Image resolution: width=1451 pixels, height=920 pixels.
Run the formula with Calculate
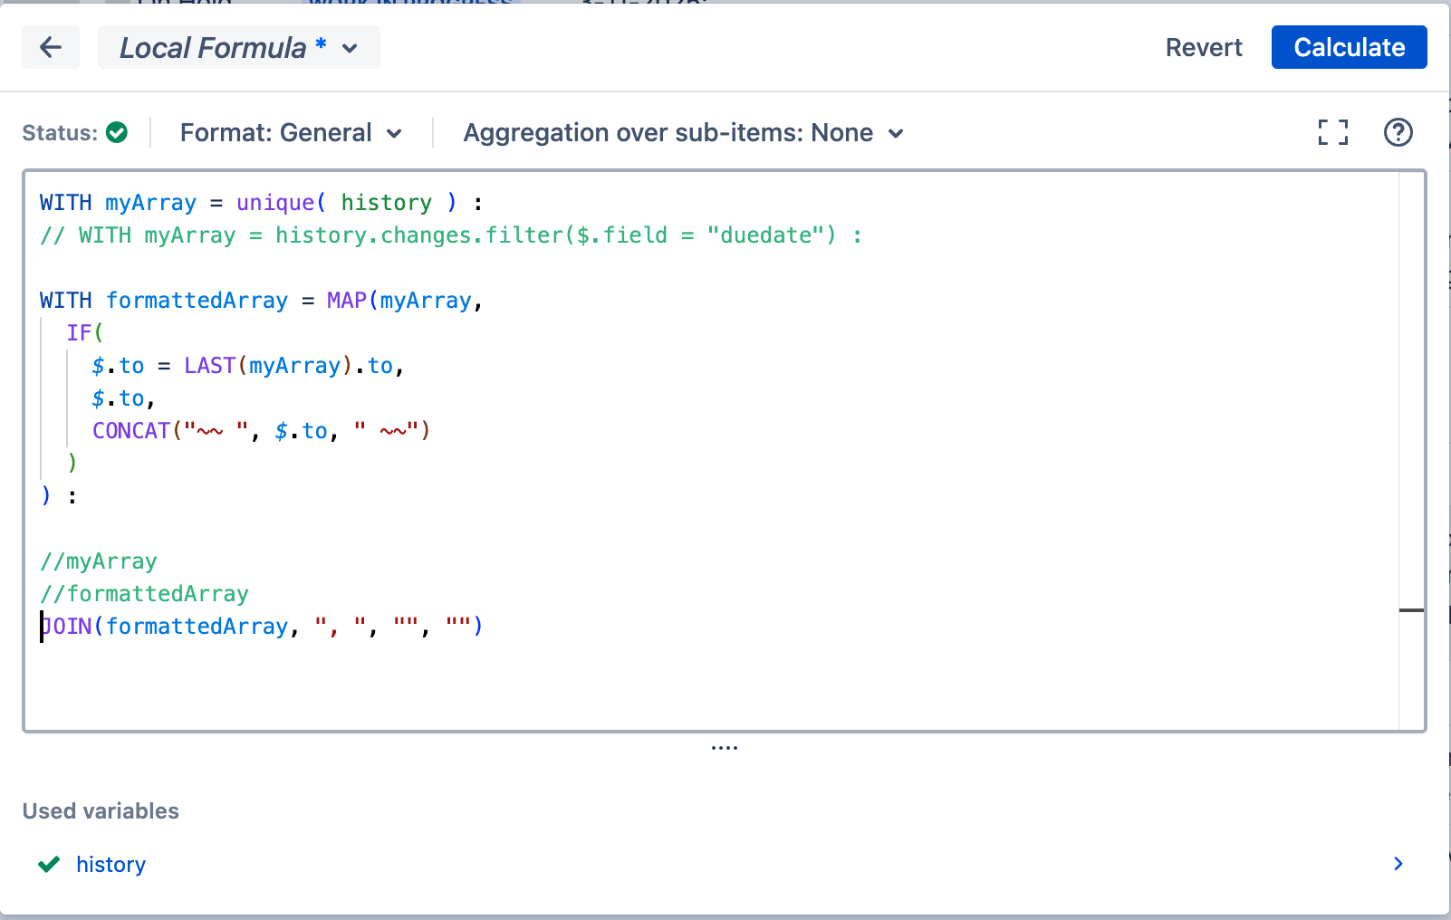(1349, 47)
